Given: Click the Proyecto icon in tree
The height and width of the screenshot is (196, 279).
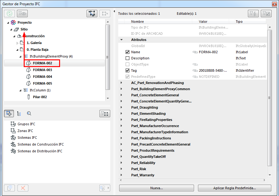Looking at the screenshot, I should [x=13, y=22].
